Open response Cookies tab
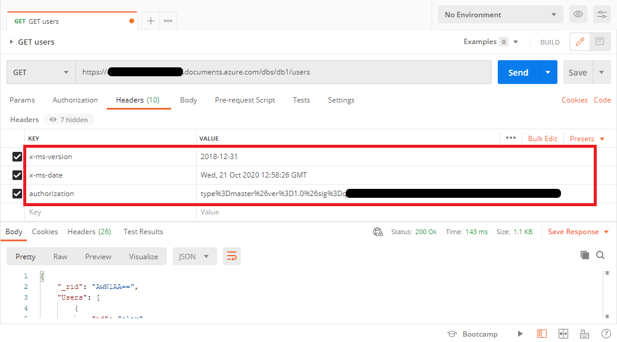Screen dimensions: 617x342 click(45, 232)
